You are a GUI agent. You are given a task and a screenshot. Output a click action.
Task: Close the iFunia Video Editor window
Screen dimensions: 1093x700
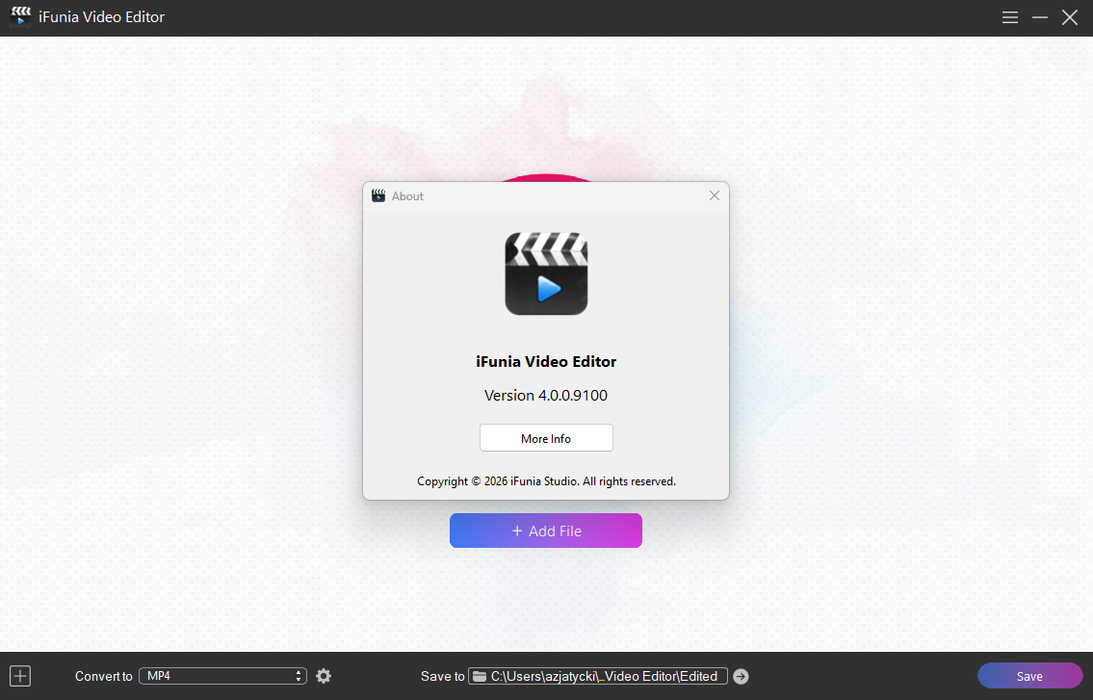pyautogui.click(x=1070, y=17)
